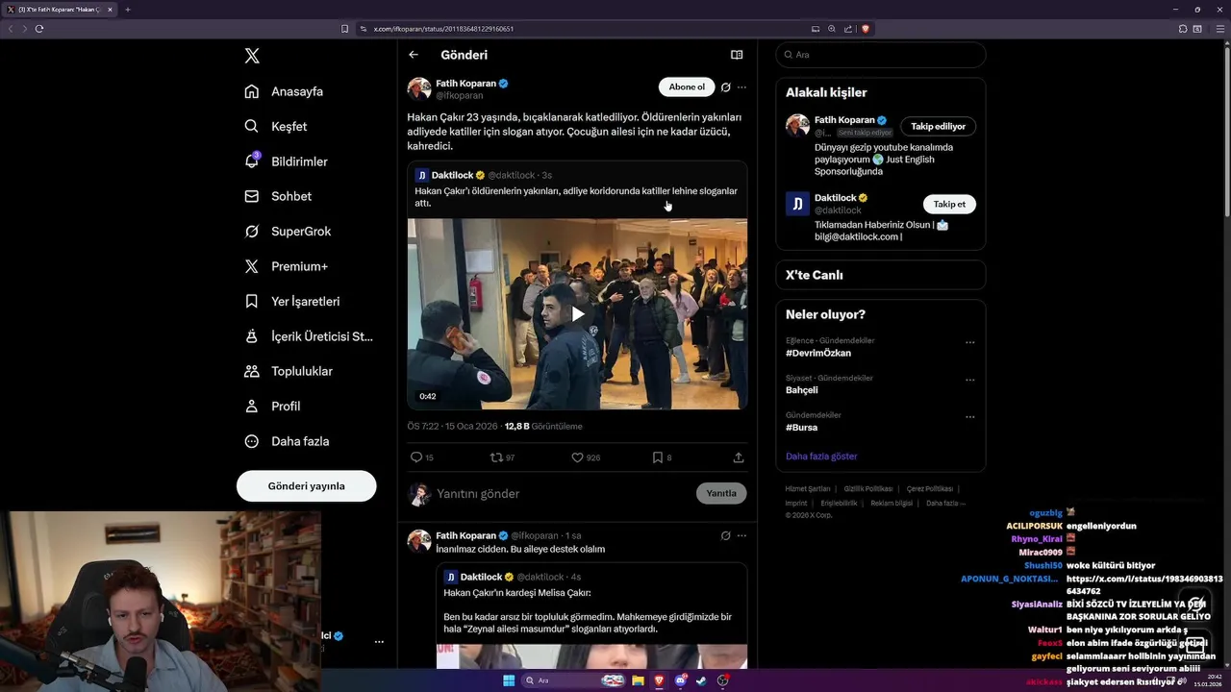Click the repost icon with 97
The height and width of the screenshot is (692, 1231).
pos(503,457)
